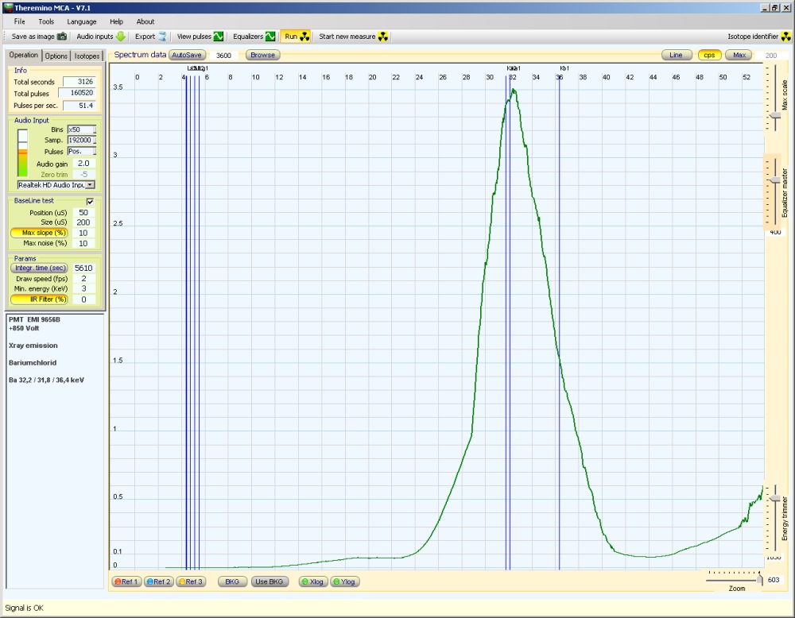Click the Total seconds value 3126
The image size is (795, 618).
click(x=79, y=82)
